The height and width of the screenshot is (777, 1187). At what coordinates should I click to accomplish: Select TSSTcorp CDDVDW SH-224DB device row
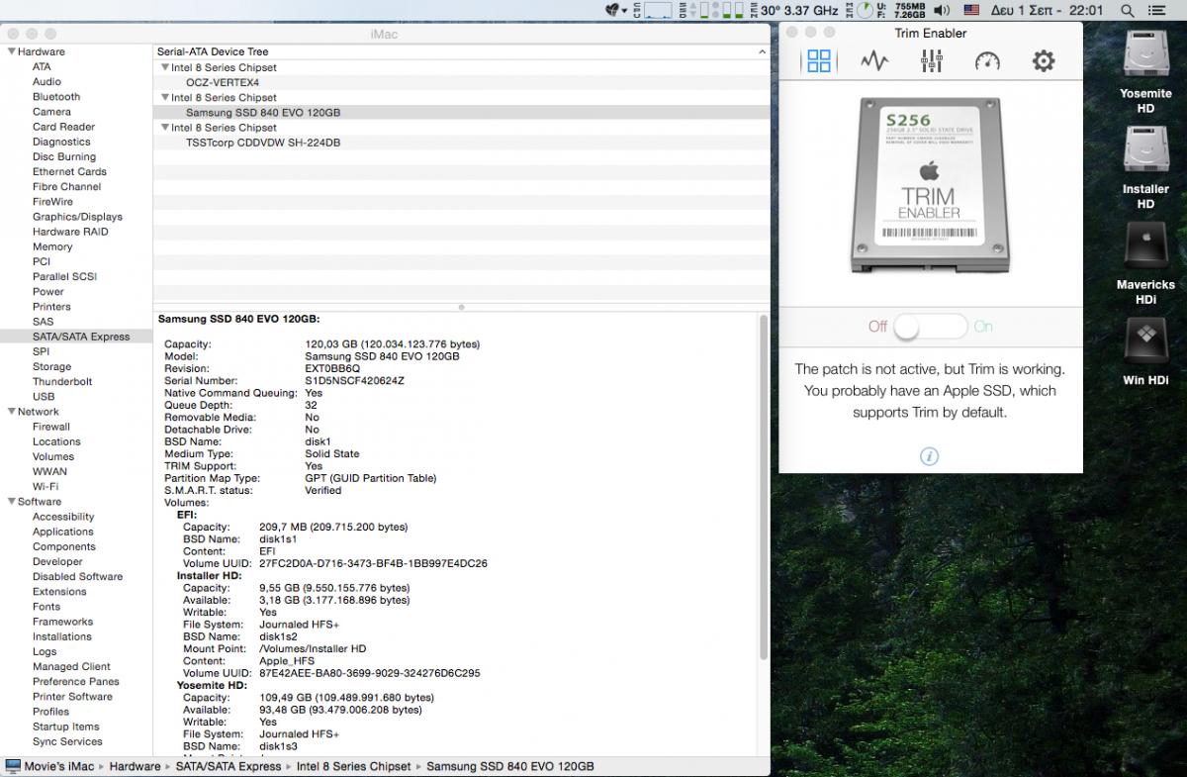click(462, 143)
